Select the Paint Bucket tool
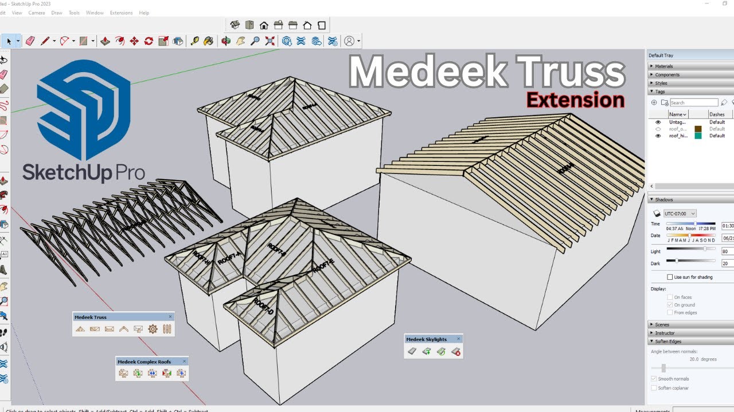The width and height of the screenshot is (734, 412). click(x=209, y=41)
